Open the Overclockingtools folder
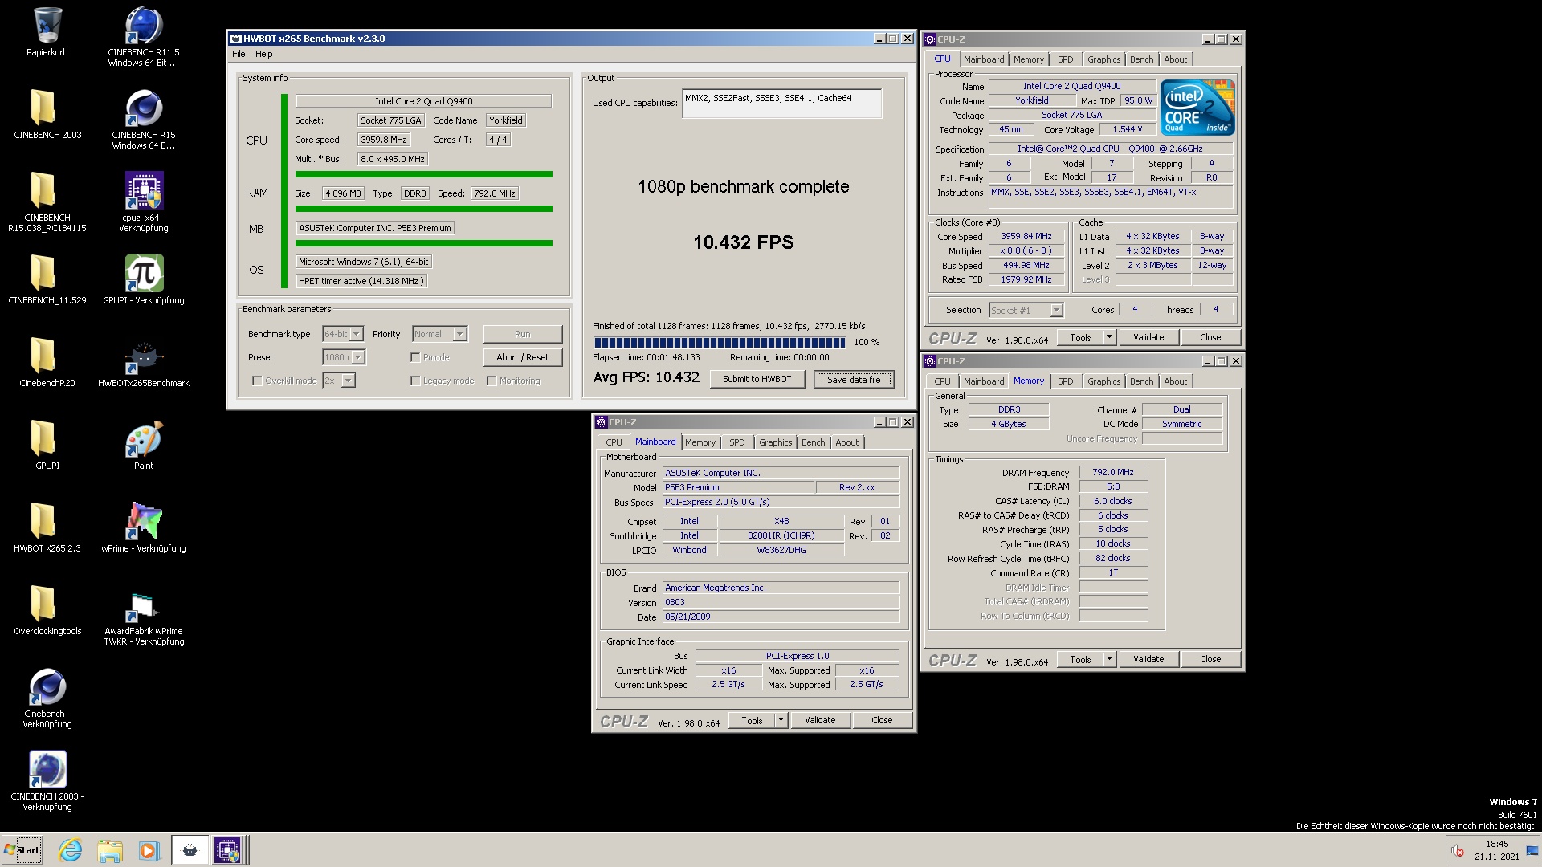Screen dimensions: 1542x867 [x=47, y=610]
